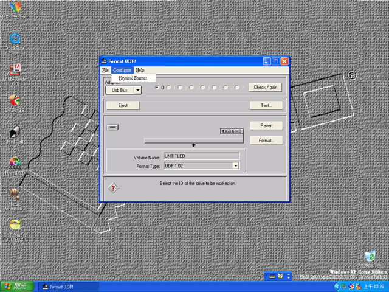
Task: Choose Physical Format from Configure menu
Action: tap(133, 78)
